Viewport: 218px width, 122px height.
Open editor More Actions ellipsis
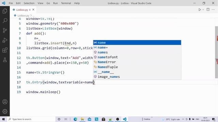point(213,9)
